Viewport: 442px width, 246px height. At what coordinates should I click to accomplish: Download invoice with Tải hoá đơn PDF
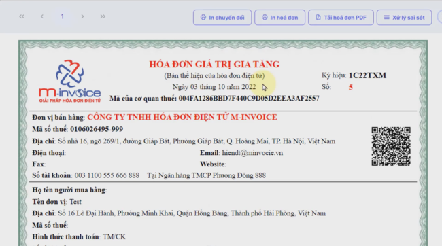click(341, 18)
